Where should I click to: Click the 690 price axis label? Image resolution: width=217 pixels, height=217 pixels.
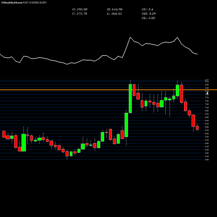207,111
